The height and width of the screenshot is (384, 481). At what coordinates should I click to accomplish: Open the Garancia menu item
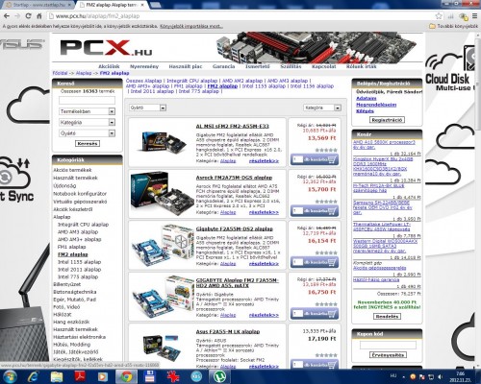tap(223, 66)
